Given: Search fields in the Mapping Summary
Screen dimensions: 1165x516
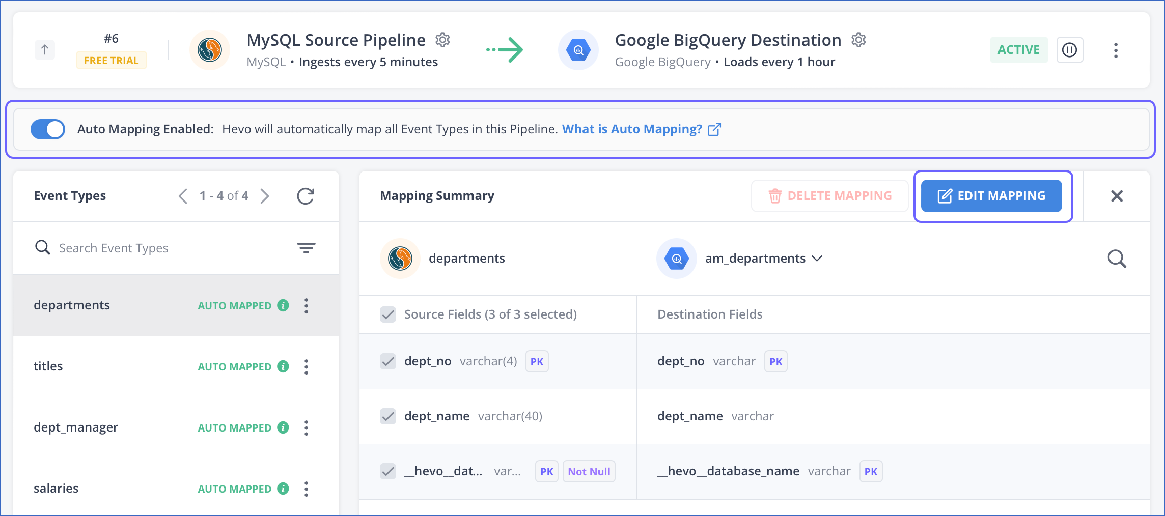Looking at the screenshot, I should (x=1117, y=259).
